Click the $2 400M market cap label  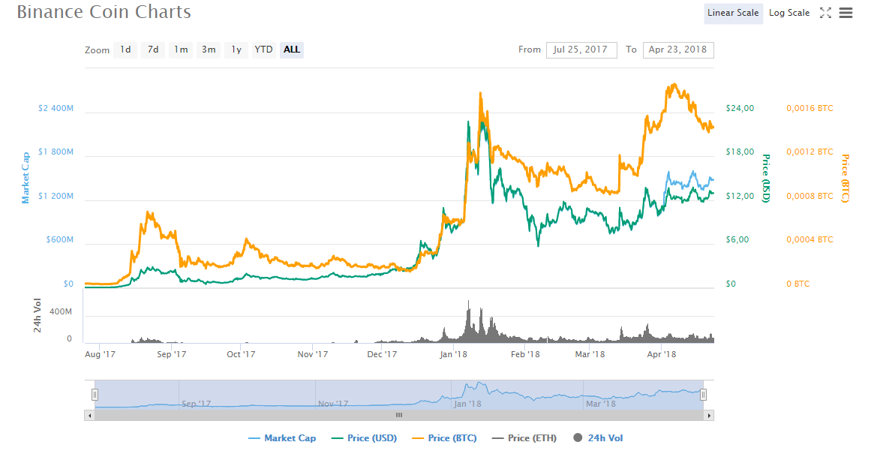pyautogui.click(x=56, y=108)
